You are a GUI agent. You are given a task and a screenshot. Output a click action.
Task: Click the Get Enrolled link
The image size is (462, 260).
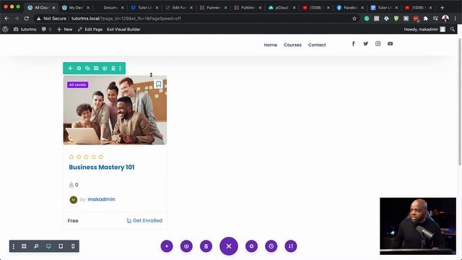point(144,220)
